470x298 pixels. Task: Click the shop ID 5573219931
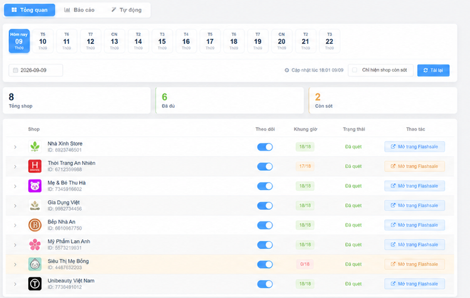(65, 248)
